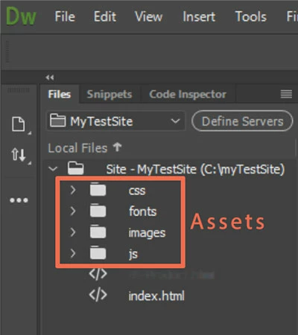Collapse panels with the double-arrow icon
This screenshot has height=335, width=298.
pos(50,77)
